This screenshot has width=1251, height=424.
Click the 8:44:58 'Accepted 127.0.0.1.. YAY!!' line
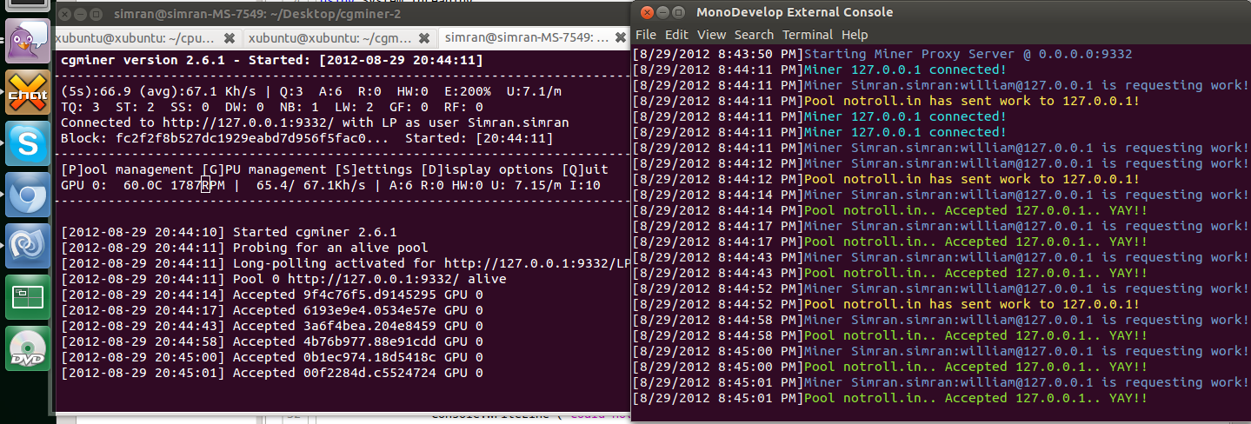point(889,335)
